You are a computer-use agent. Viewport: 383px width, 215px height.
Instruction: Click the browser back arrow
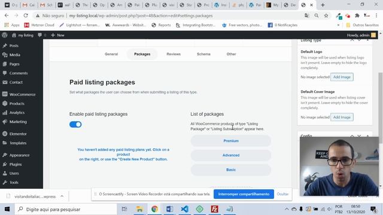pyautogui.click(x=7, y=16)
